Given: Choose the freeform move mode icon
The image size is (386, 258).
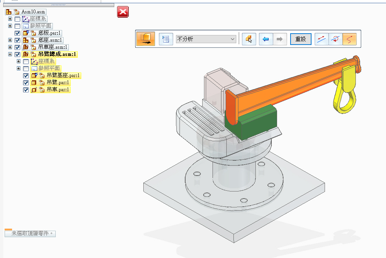Looking at the screenshot, I should tap(349, 39).
